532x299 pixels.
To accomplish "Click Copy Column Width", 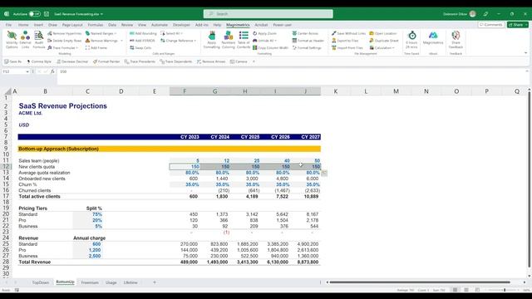I will click(x=270, y=48).
